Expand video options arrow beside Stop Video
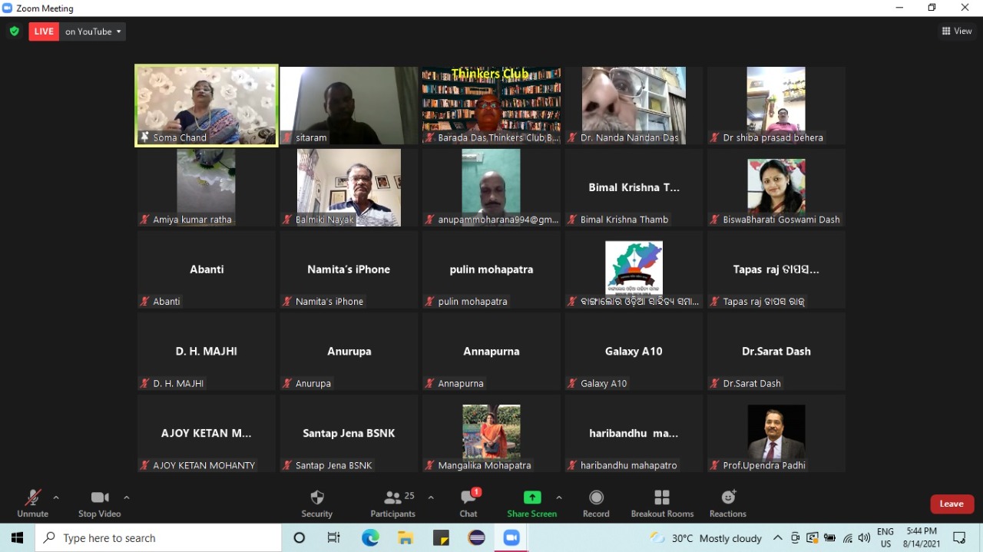 (x=127, y=497)
